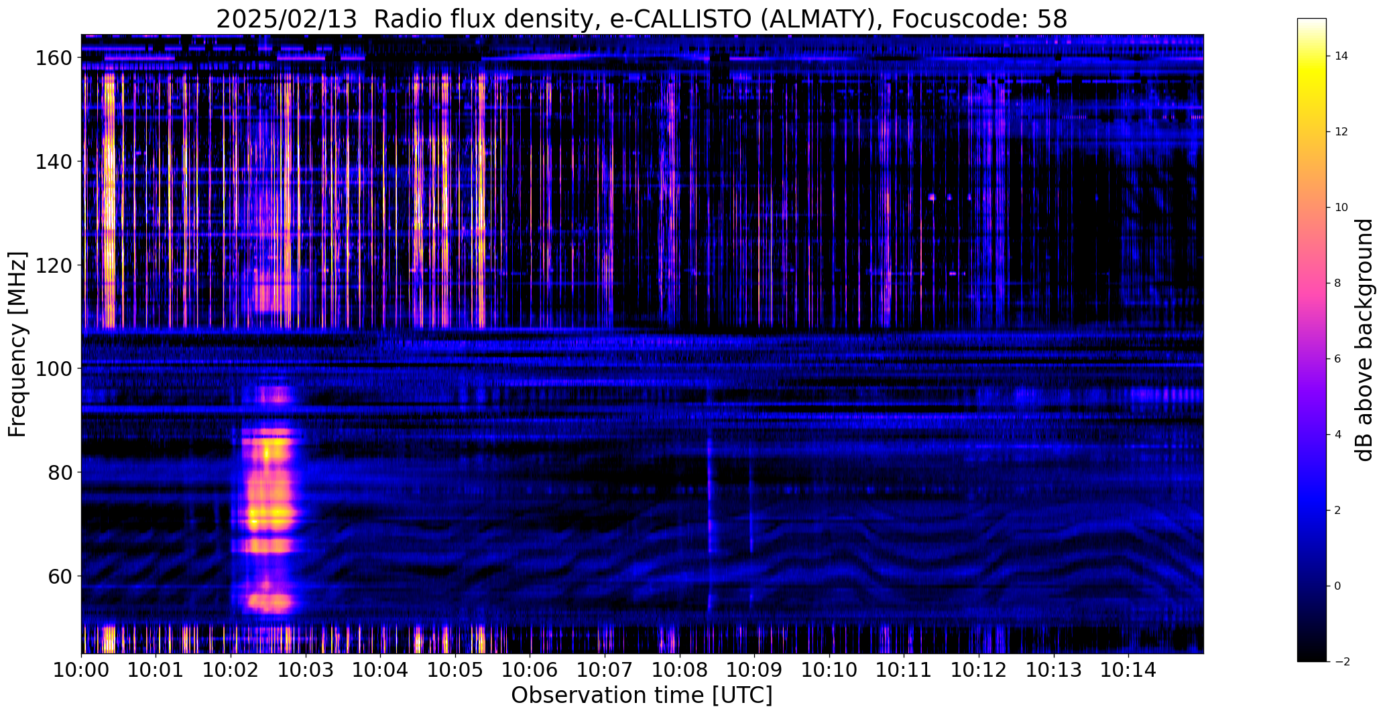Click the 10:11 time tick label
The width and height of the screenshot is (1385, 715).
click(x=904, y=669)
